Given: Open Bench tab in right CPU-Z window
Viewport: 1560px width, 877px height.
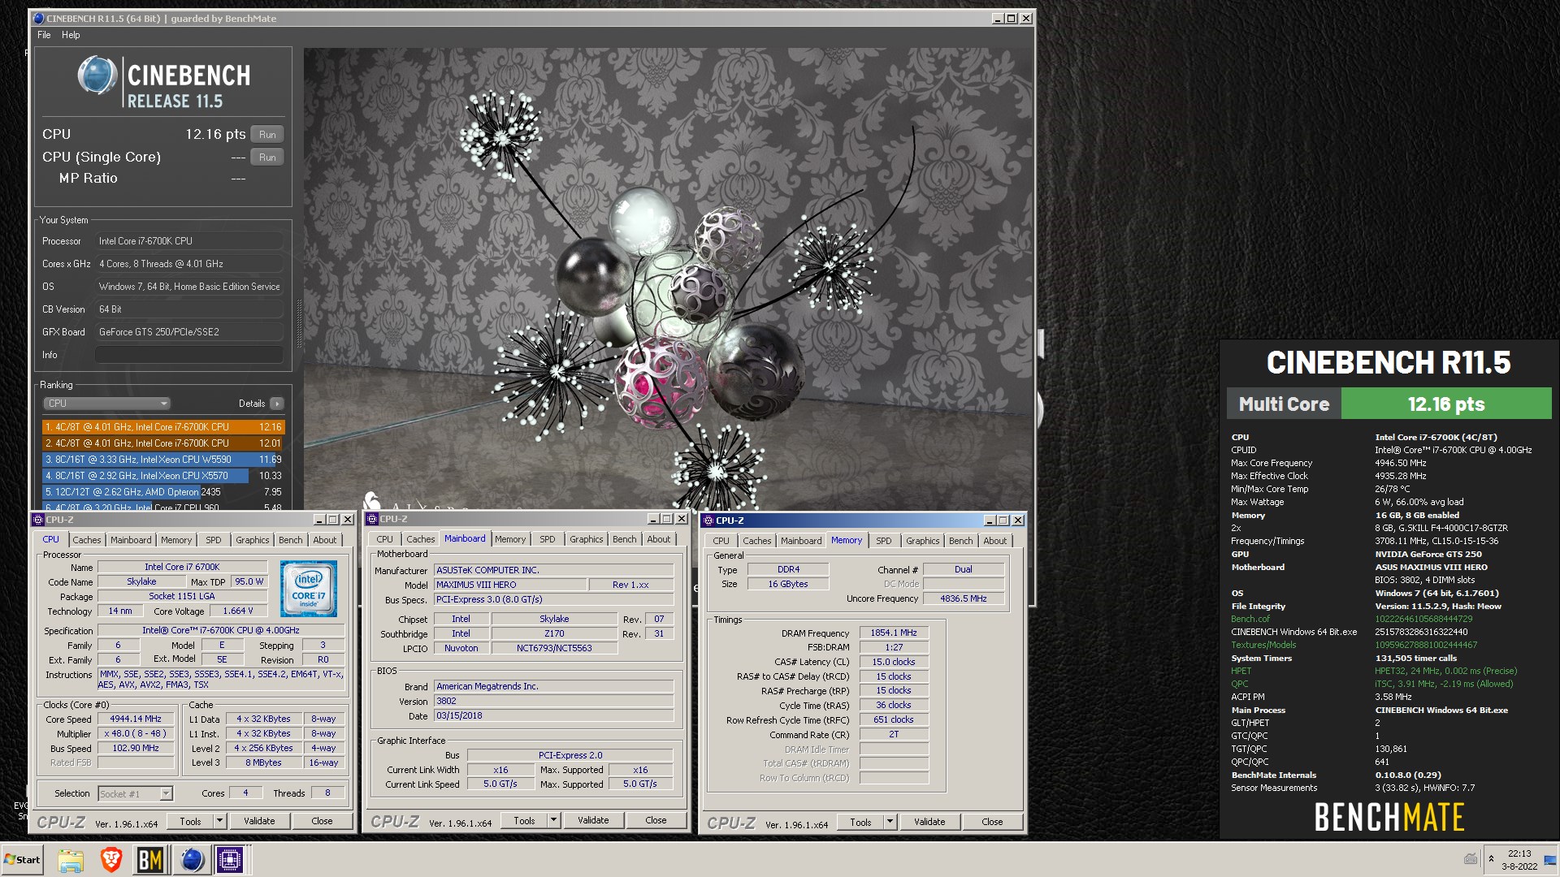Looking at the screenshot, I should coord(960,541).
